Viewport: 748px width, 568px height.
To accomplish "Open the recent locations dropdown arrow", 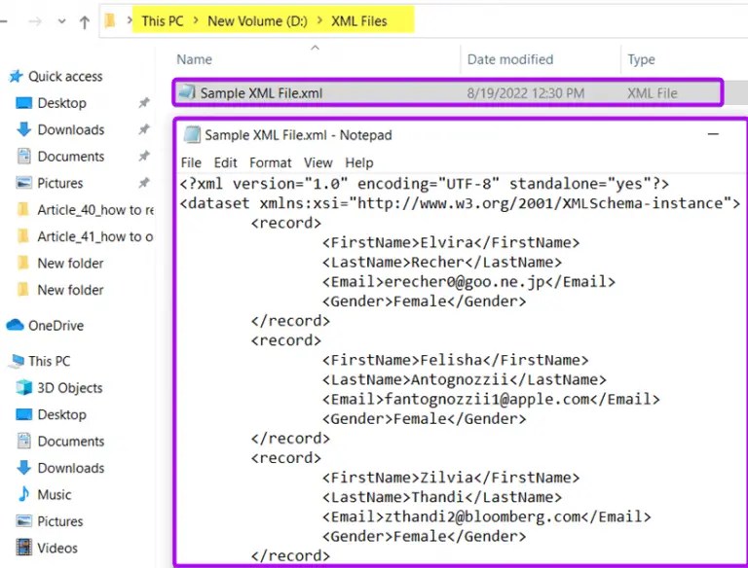I will (x=61, y=21).
